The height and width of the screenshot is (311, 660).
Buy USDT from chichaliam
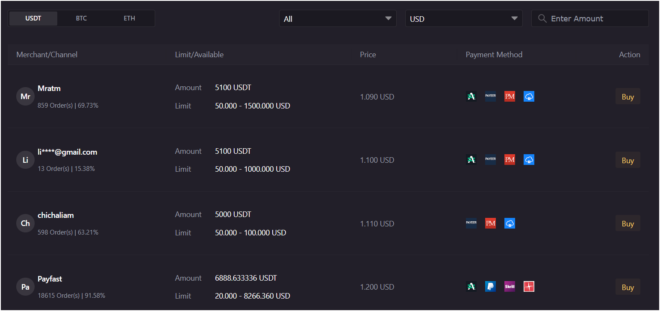pos(628,223)
